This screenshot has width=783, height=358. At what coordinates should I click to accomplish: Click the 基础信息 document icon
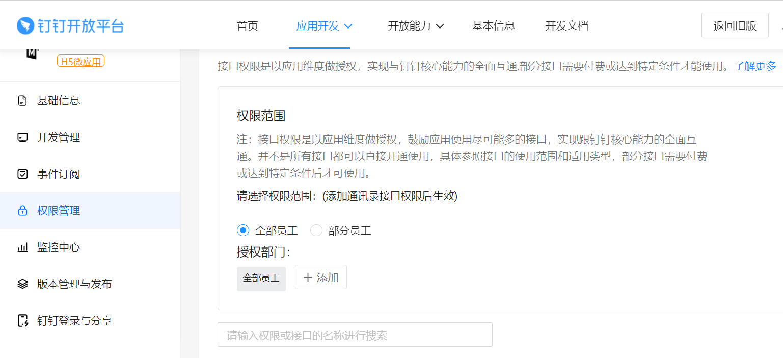pos(22,101)
